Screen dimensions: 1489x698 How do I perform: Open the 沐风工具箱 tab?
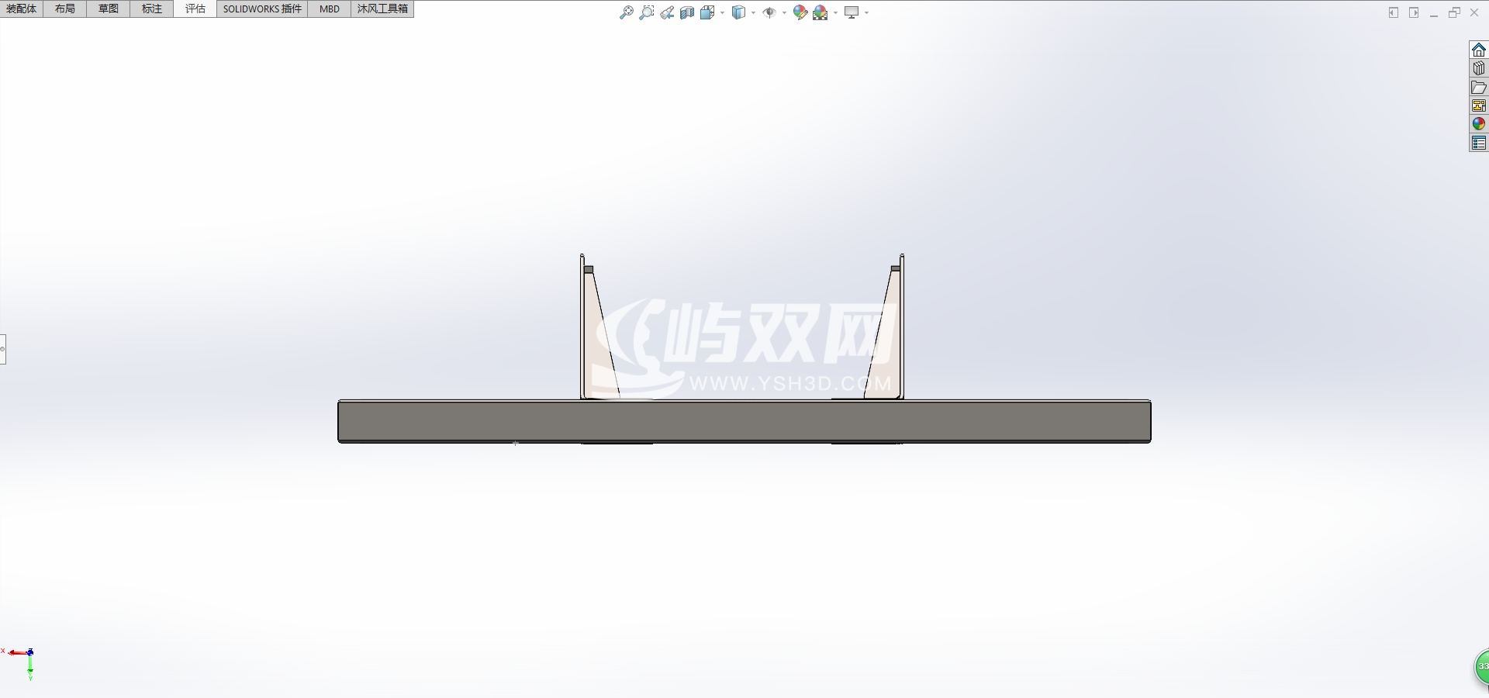click(382, 9)
